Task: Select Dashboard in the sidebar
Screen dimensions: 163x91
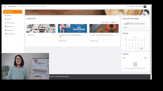Action: 13,12
